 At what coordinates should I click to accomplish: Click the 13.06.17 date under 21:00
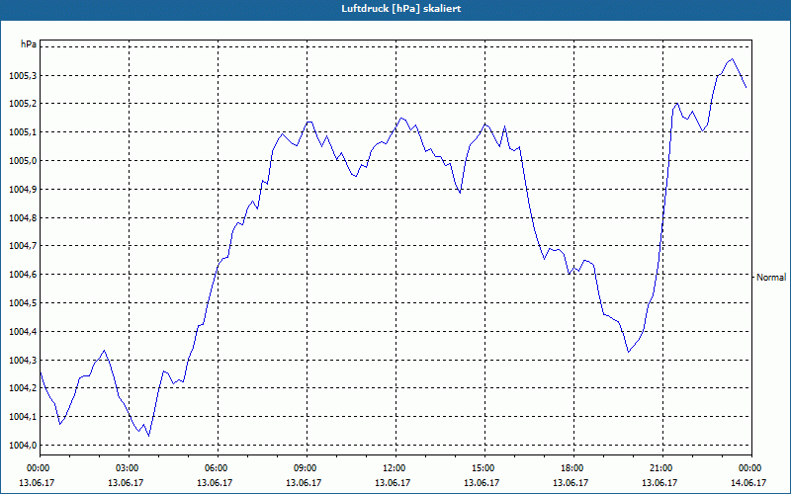point(659,483)
